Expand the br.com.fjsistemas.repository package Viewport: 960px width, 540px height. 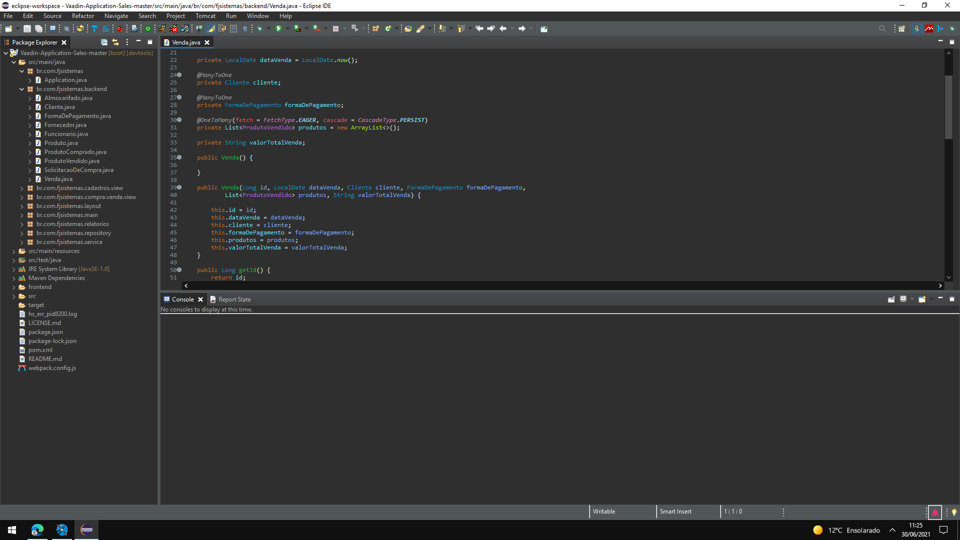pyautogui.click(x=22, y=233)
